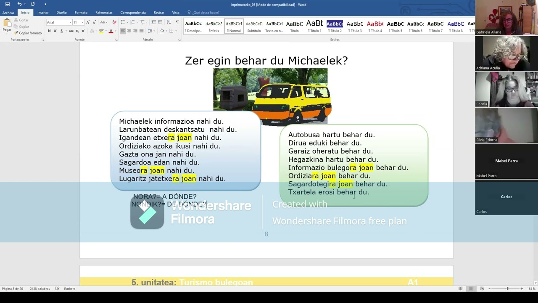This screenshot has width=538, height=303.
Task: Open Párrafo dialog launcher
Action: (x=179, y=40)
